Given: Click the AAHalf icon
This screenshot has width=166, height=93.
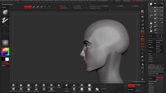Looking at the screenshot, I should click(142, 28).
